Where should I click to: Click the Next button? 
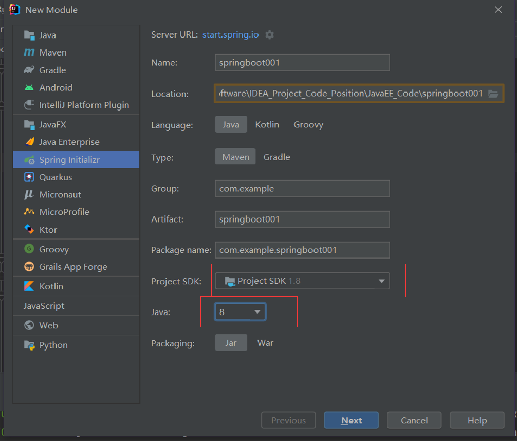[351, 420]
